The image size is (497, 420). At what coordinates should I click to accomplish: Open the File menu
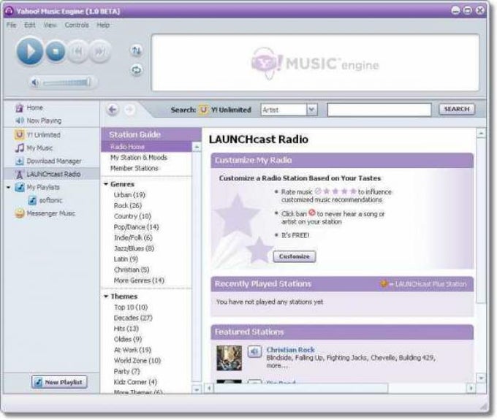tap(12, 25)
